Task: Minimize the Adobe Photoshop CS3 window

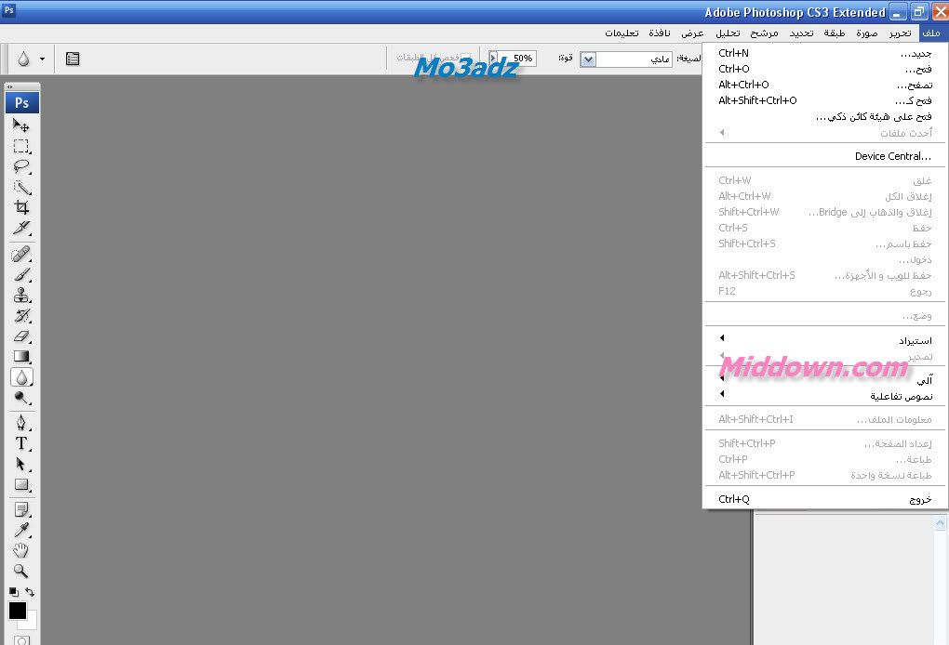Action: 900,12
